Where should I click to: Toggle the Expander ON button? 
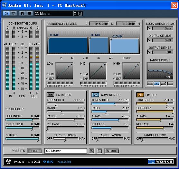(x=51, y=95)
